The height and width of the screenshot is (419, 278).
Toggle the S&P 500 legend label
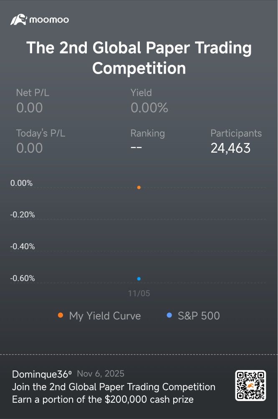(199, 316)
